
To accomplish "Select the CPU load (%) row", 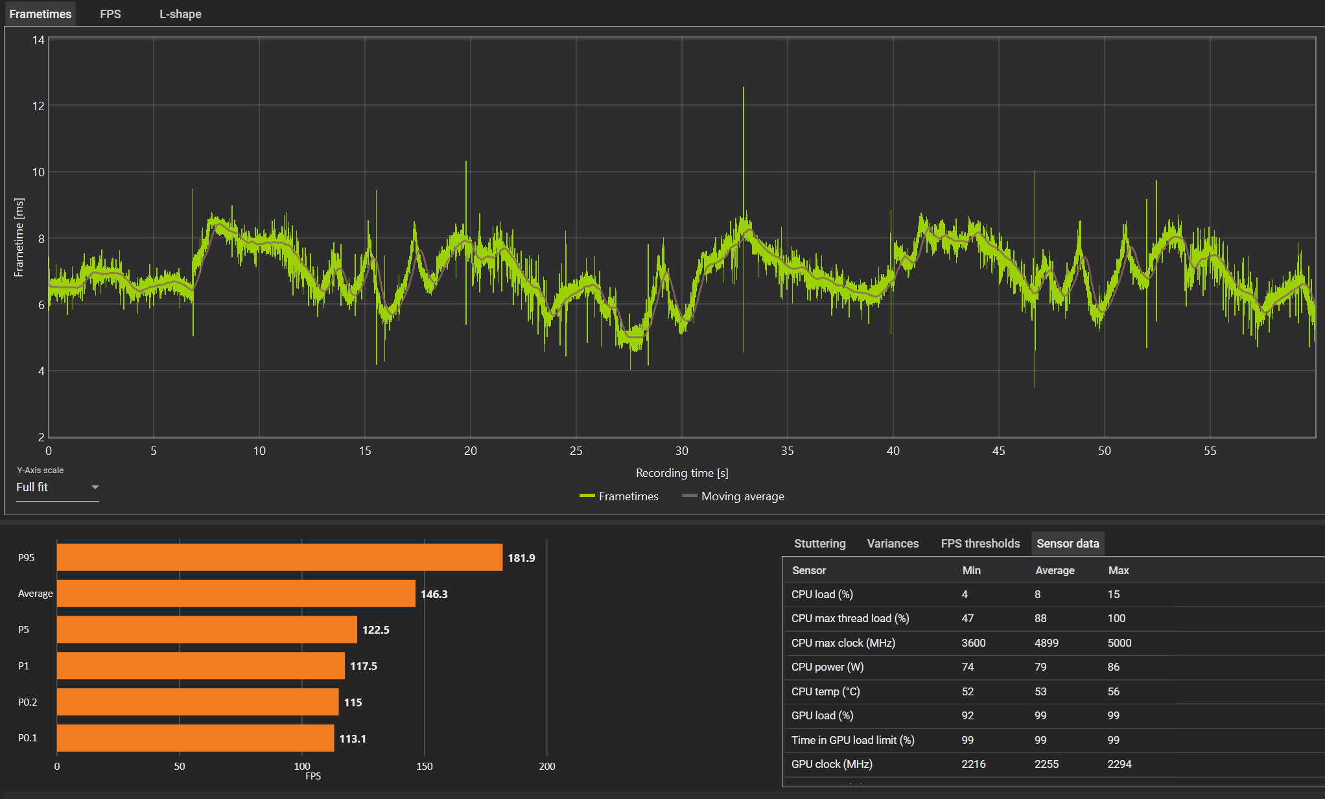I will pyautogui.click(x=822, y=594).
